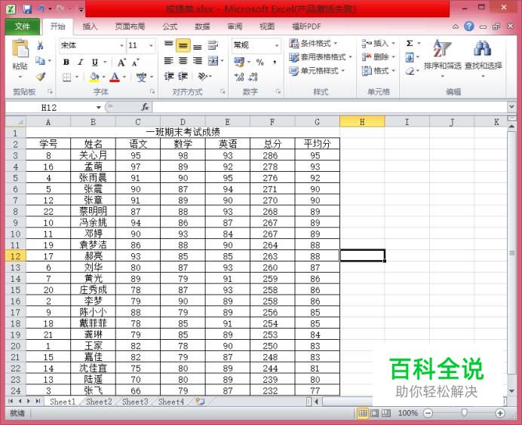Open the 套用表格格式 table format menu
Image resolution: width=522 pixels, height=425 pixels.
point(321,57)
